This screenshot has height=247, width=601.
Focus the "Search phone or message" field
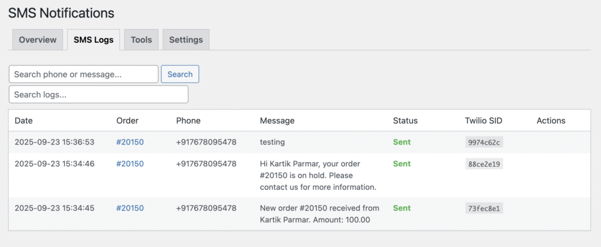coord(83,74)
